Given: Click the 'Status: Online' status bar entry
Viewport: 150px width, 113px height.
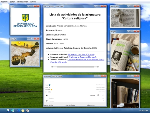Looking at the screenshot, I should [x=54, y=105].
